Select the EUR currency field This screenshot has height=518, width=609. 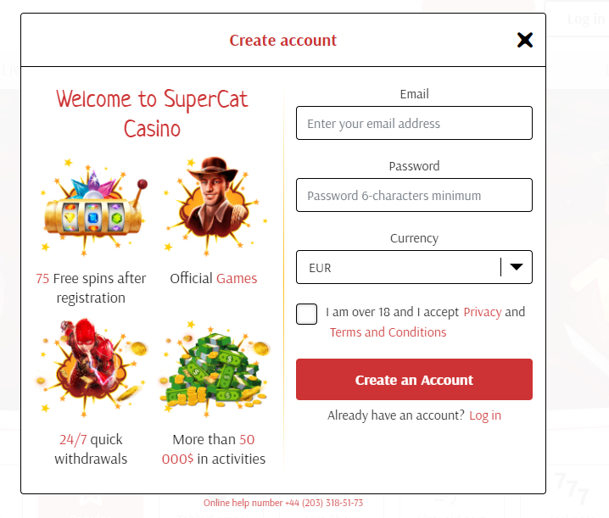399,268
